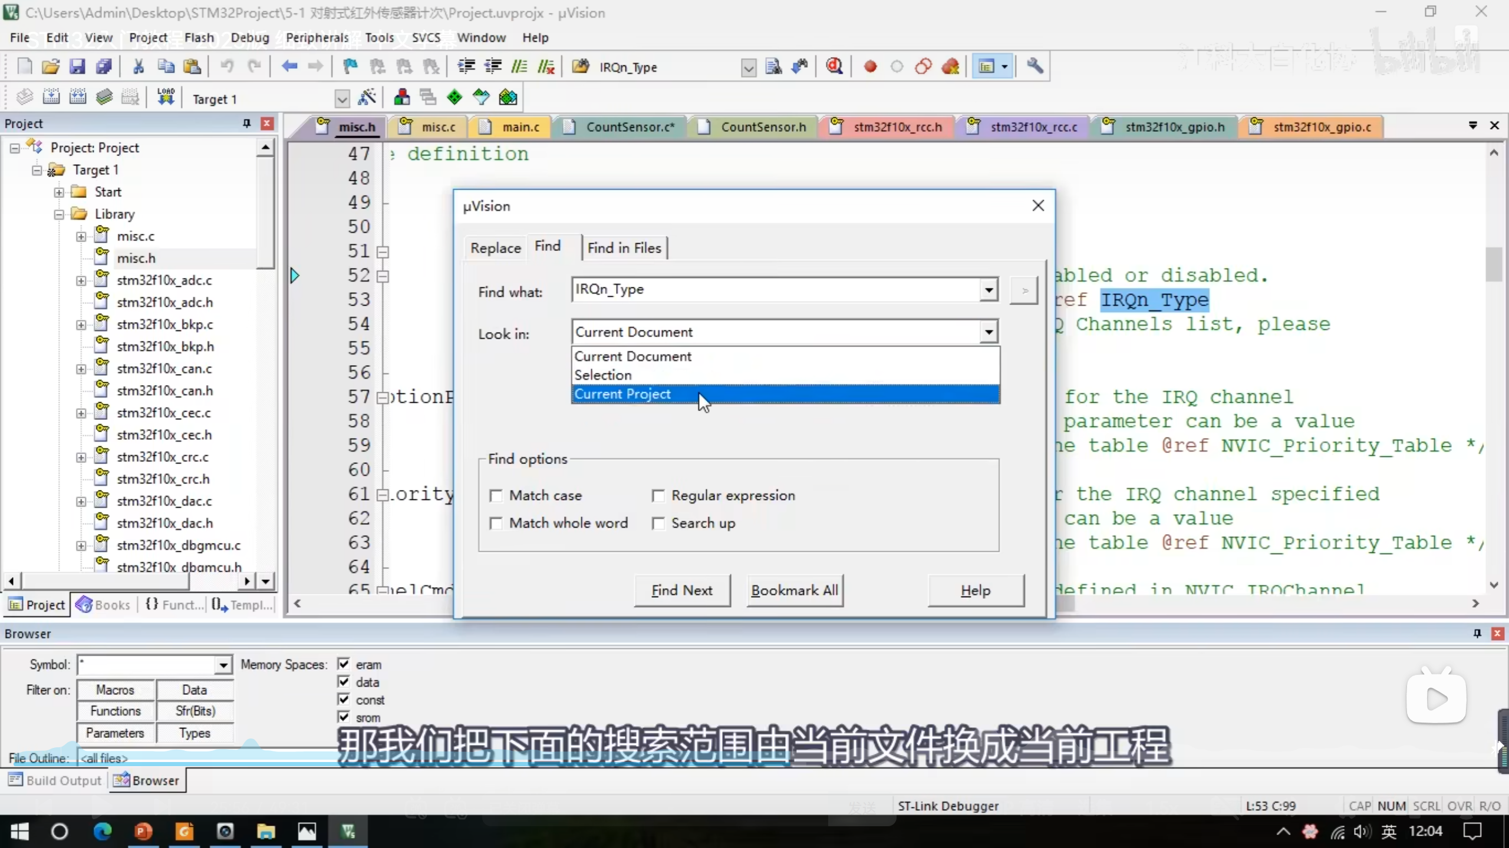Click the Save file toolbar icon
Viewport: 1509px width, 848px height.
point(77,67)
